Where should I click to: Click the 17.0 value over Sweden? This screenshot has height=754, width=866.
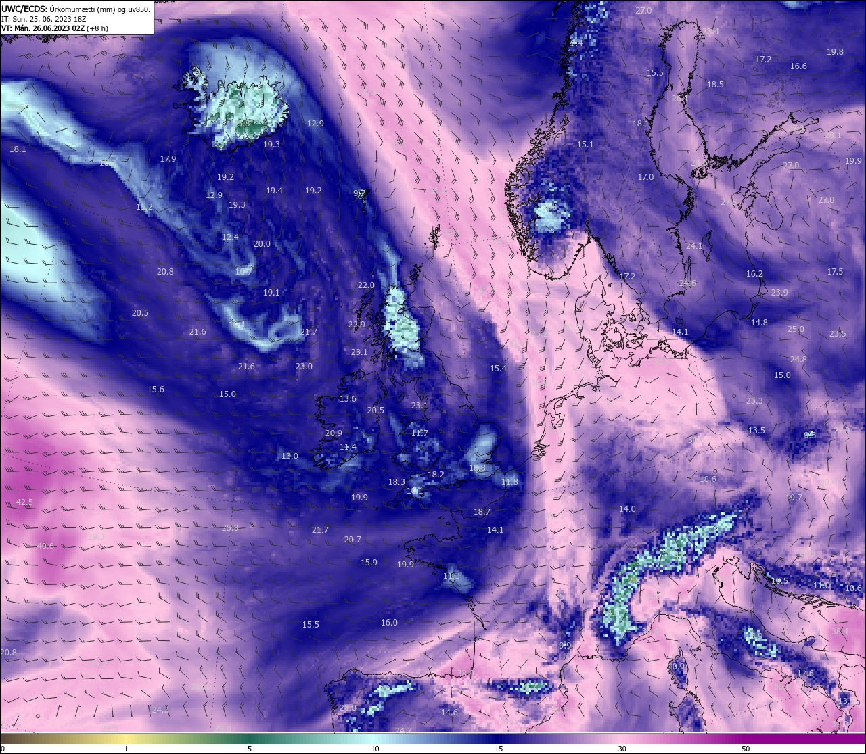coord(645,177)
